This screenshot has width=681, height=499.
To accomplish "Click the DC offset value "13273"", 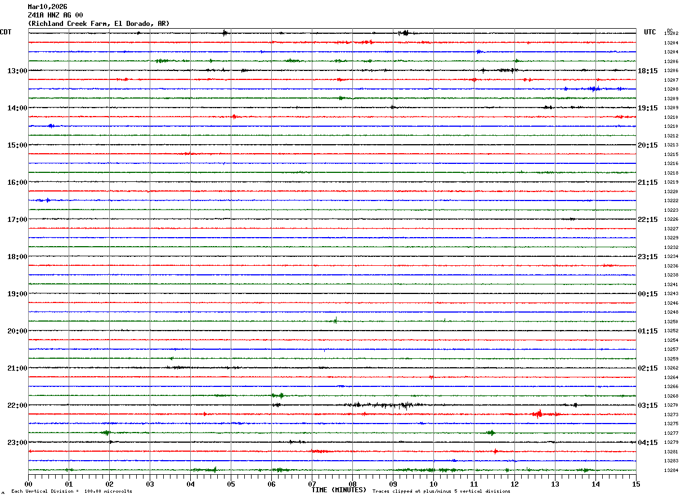I will point(671,415).
